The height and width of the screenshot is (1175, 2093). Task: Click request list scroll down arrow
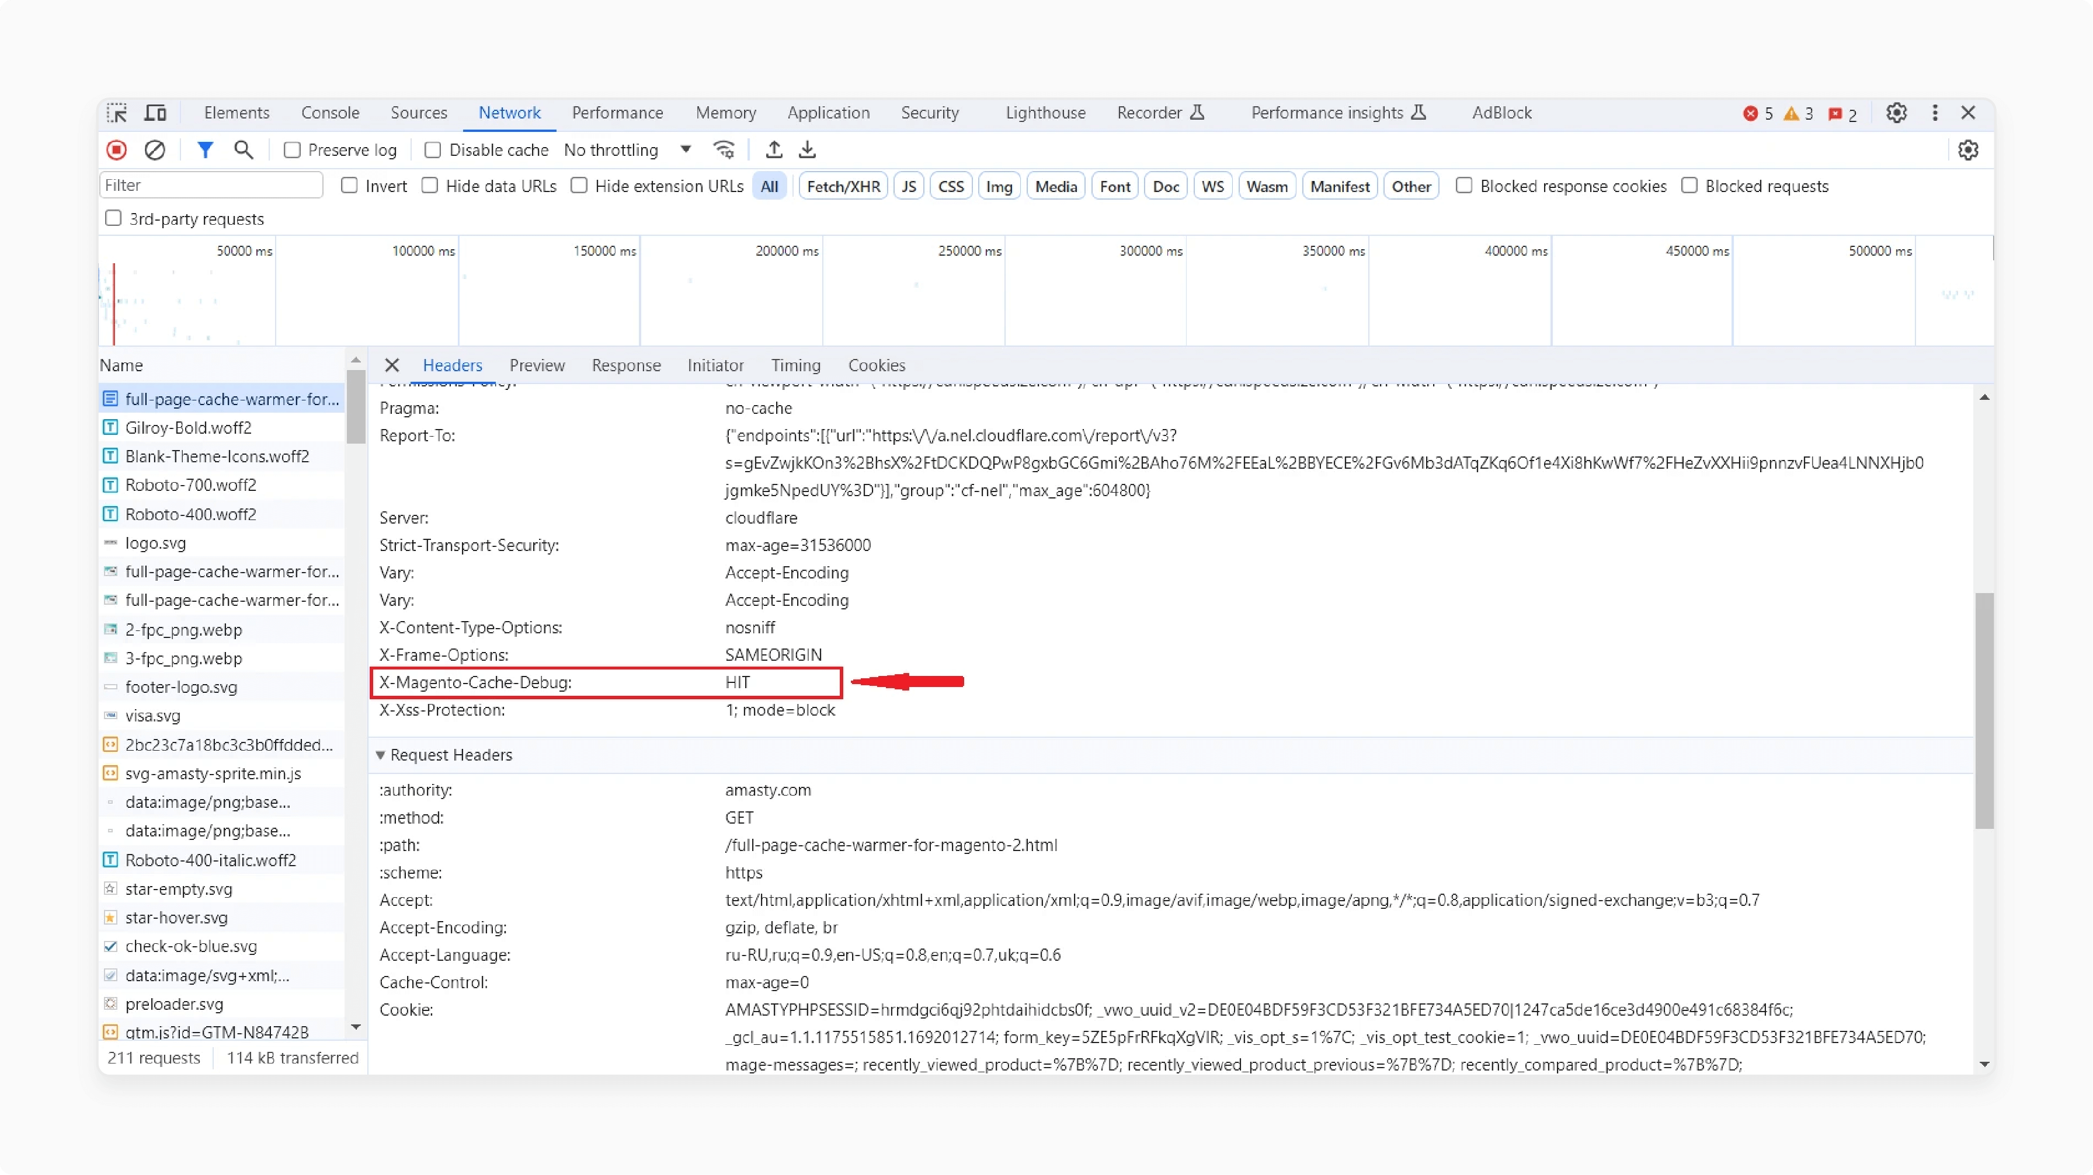coord(356,1027)
